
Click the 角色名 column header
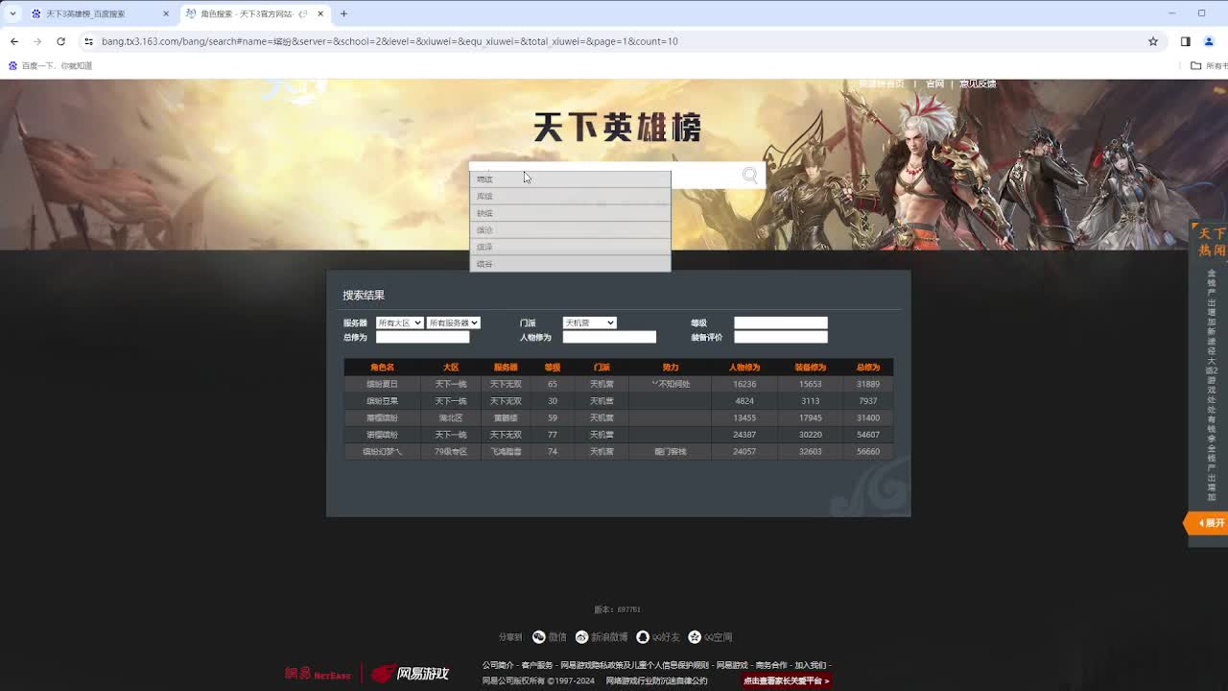click(382, 368)
